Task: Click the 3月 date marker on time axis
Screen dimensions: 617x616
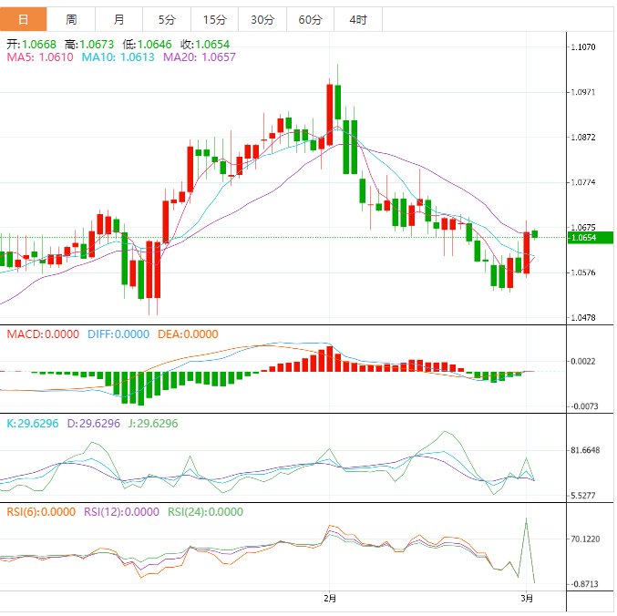Action: pyautogui.click(x=527, y=599)
